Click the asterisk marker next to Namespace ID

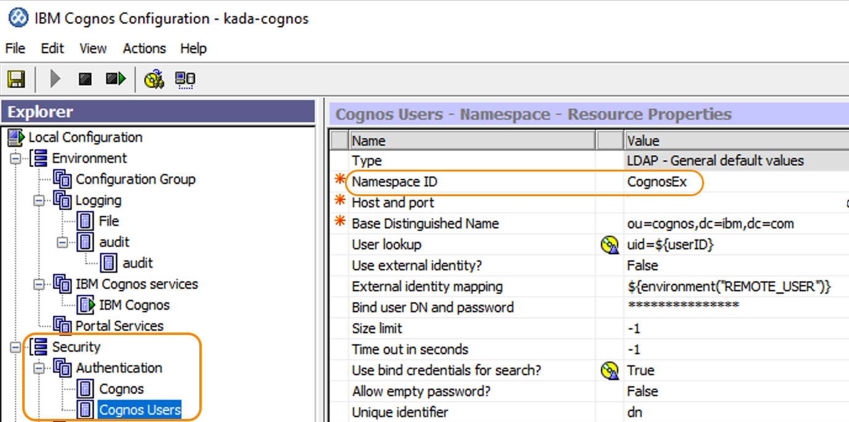(339, 181)
